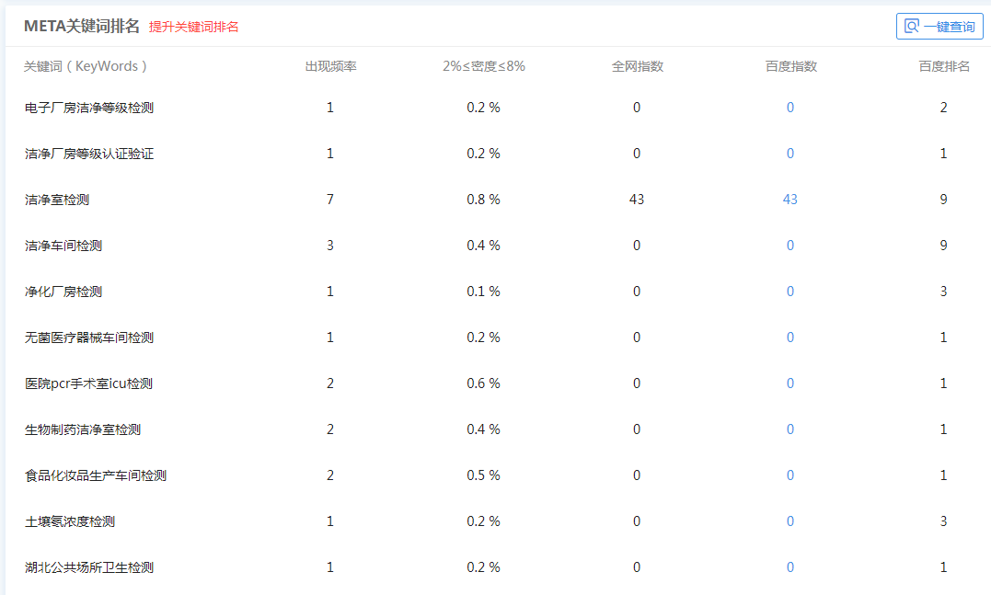Click Baidu rank 3 for 土壤氡浓度检测
991x595 pixels.
(943, 521)
